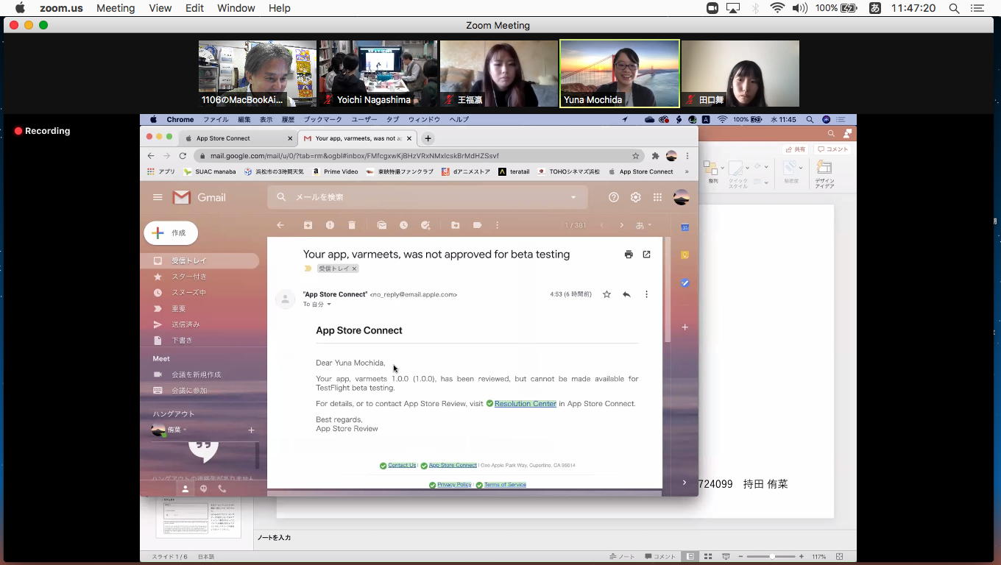Archive the open email
Viewport: 1001px width, 565px height.
[308, 225]
